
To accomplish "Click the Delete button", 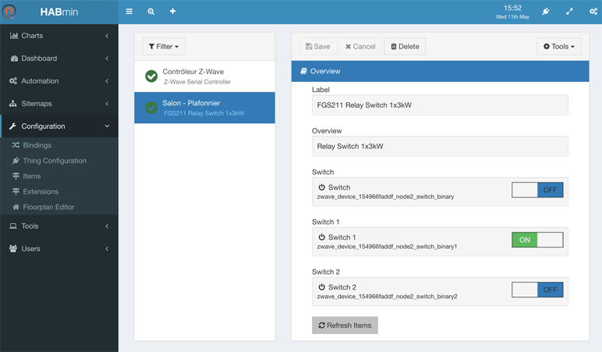I will coord(405,47).
